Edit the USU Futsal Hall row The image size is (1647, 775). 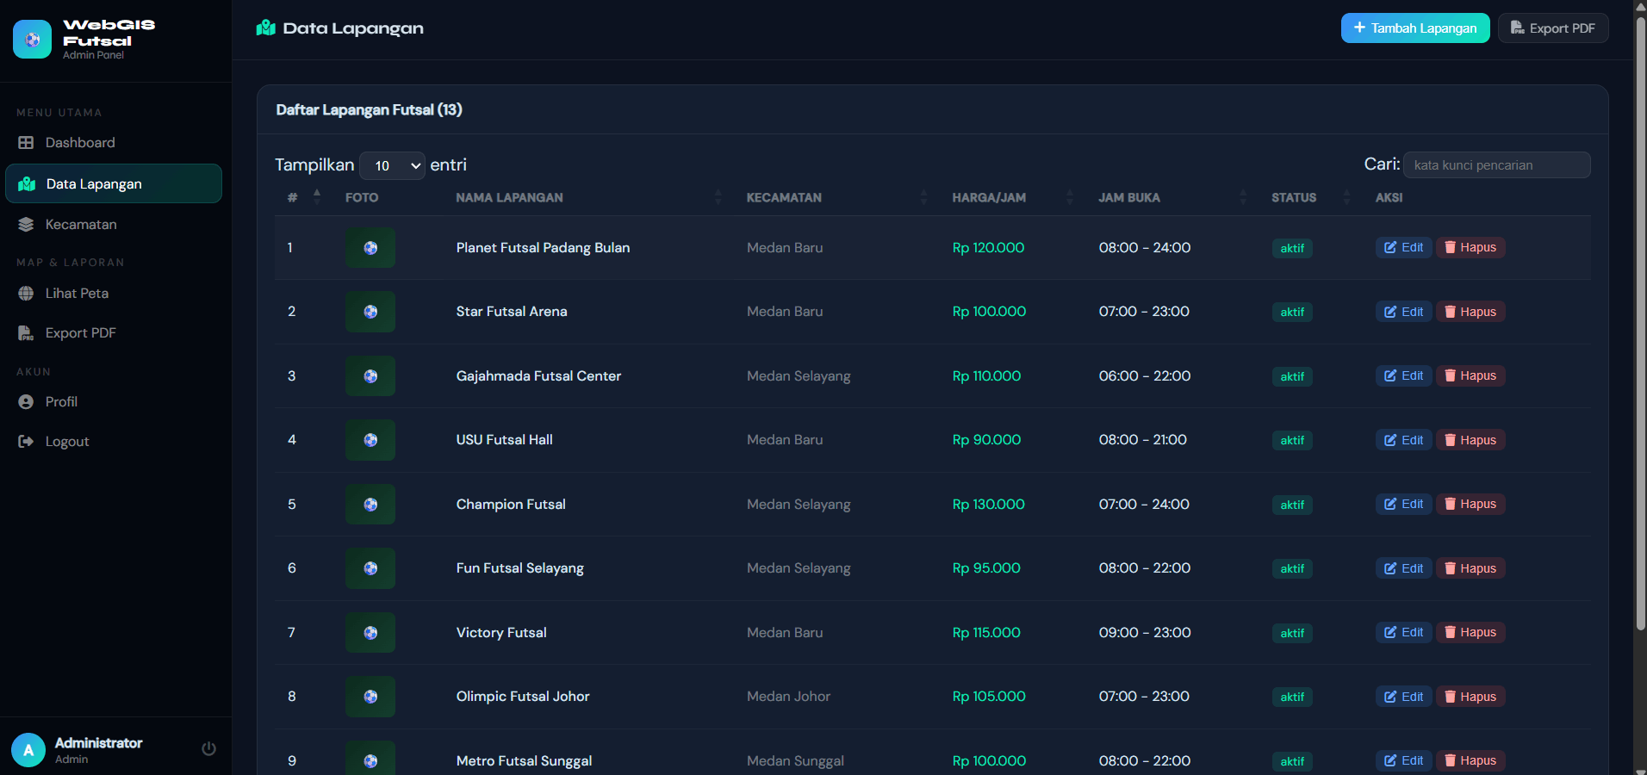click(1403, 440)
